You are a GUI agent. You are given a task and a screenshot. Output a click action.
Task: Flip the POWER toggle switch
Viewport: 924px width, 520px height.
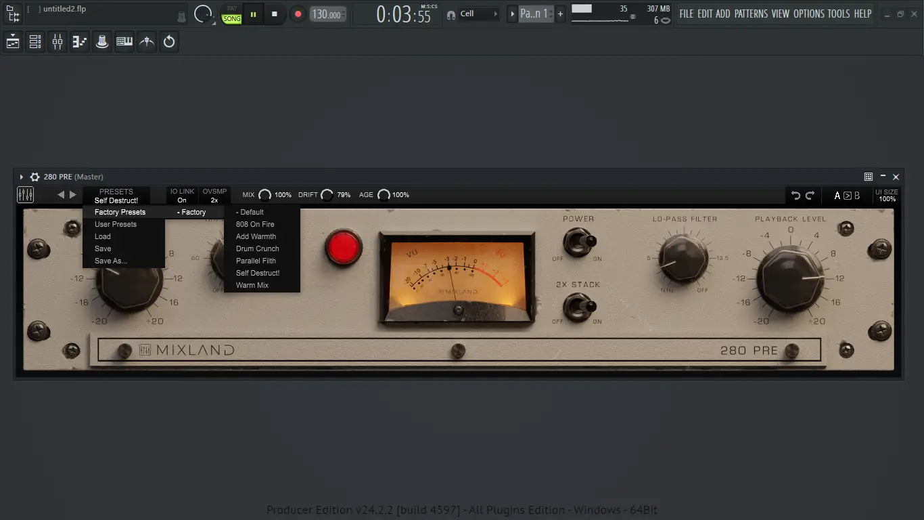(580, 242)
